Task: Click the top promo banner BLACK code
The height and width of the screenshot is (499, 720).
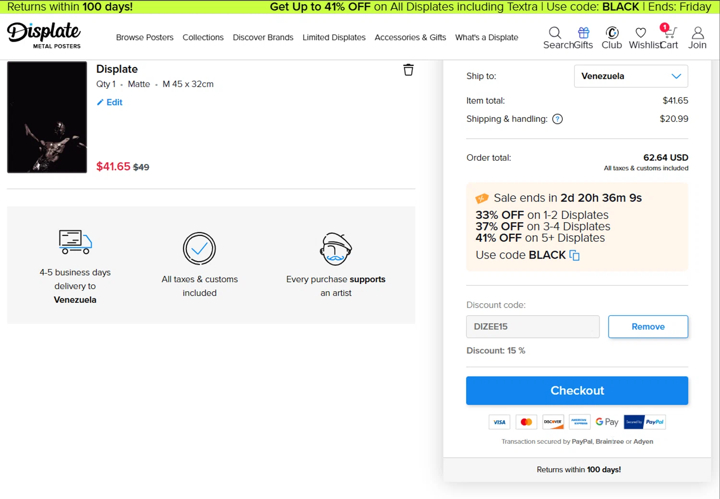Action: tap(620, 7)
